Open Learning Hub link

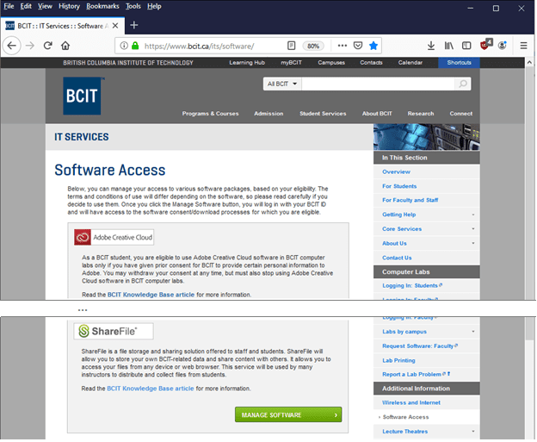click(x=247, y=62)
